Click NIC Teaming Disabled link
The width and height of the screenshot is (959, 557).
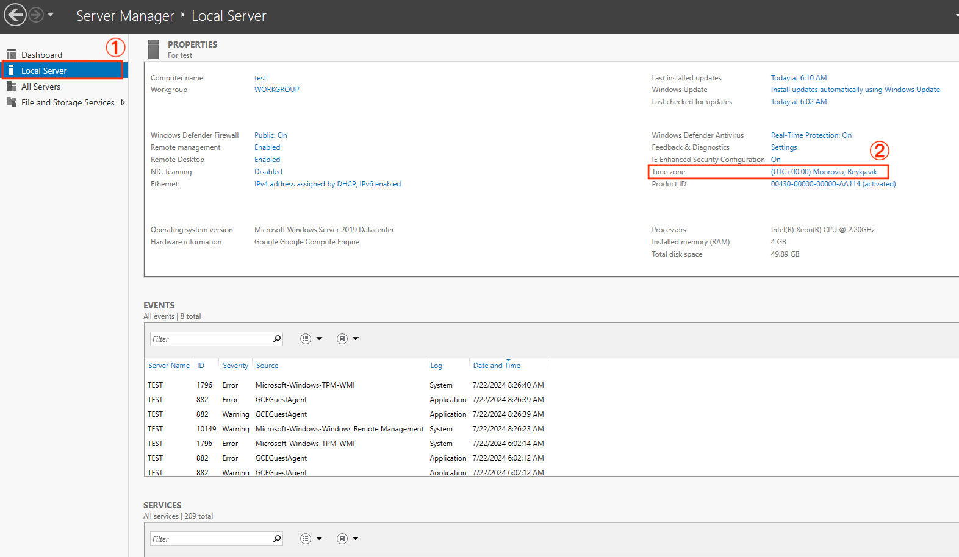point(268,172)
